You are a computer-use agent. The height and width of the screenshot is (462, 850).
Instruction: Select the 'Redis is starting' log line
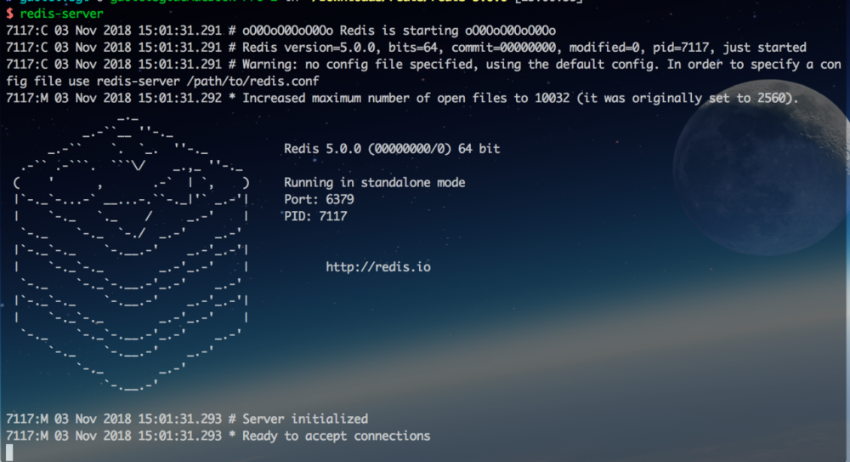tap(280, 31)
